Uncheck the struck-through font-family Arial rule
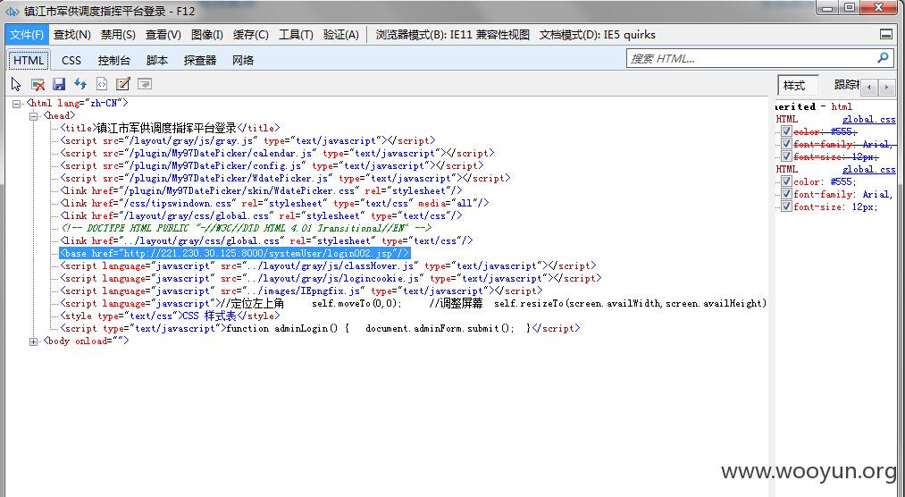Viewport: 905px width, 497px height. tap(786, 144)
